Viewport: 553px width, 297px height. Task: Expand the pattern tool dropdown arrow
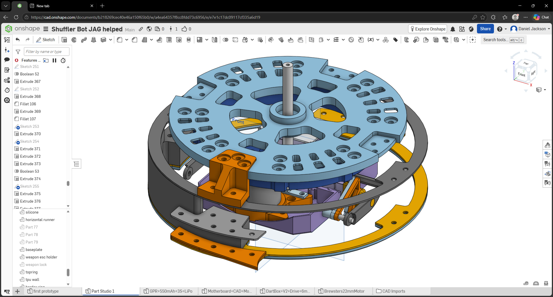pyautogui.click(x=207, y=40)
